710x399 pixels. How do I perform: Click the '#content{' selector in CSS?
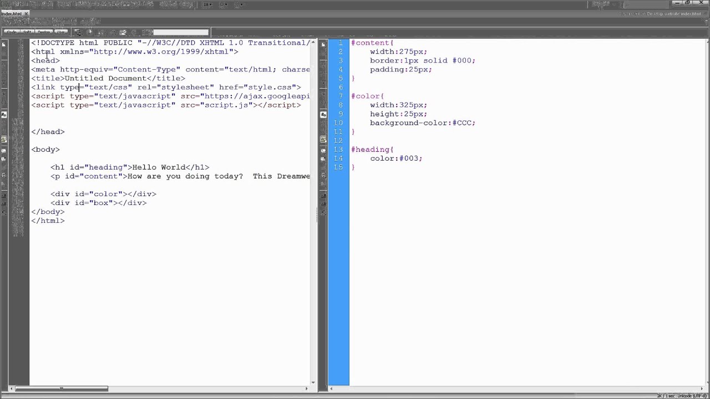pos(372,43)
